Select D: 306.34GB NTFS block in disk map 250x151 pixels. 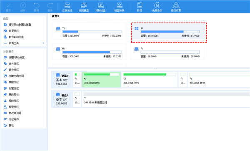(x=150, y=80)
